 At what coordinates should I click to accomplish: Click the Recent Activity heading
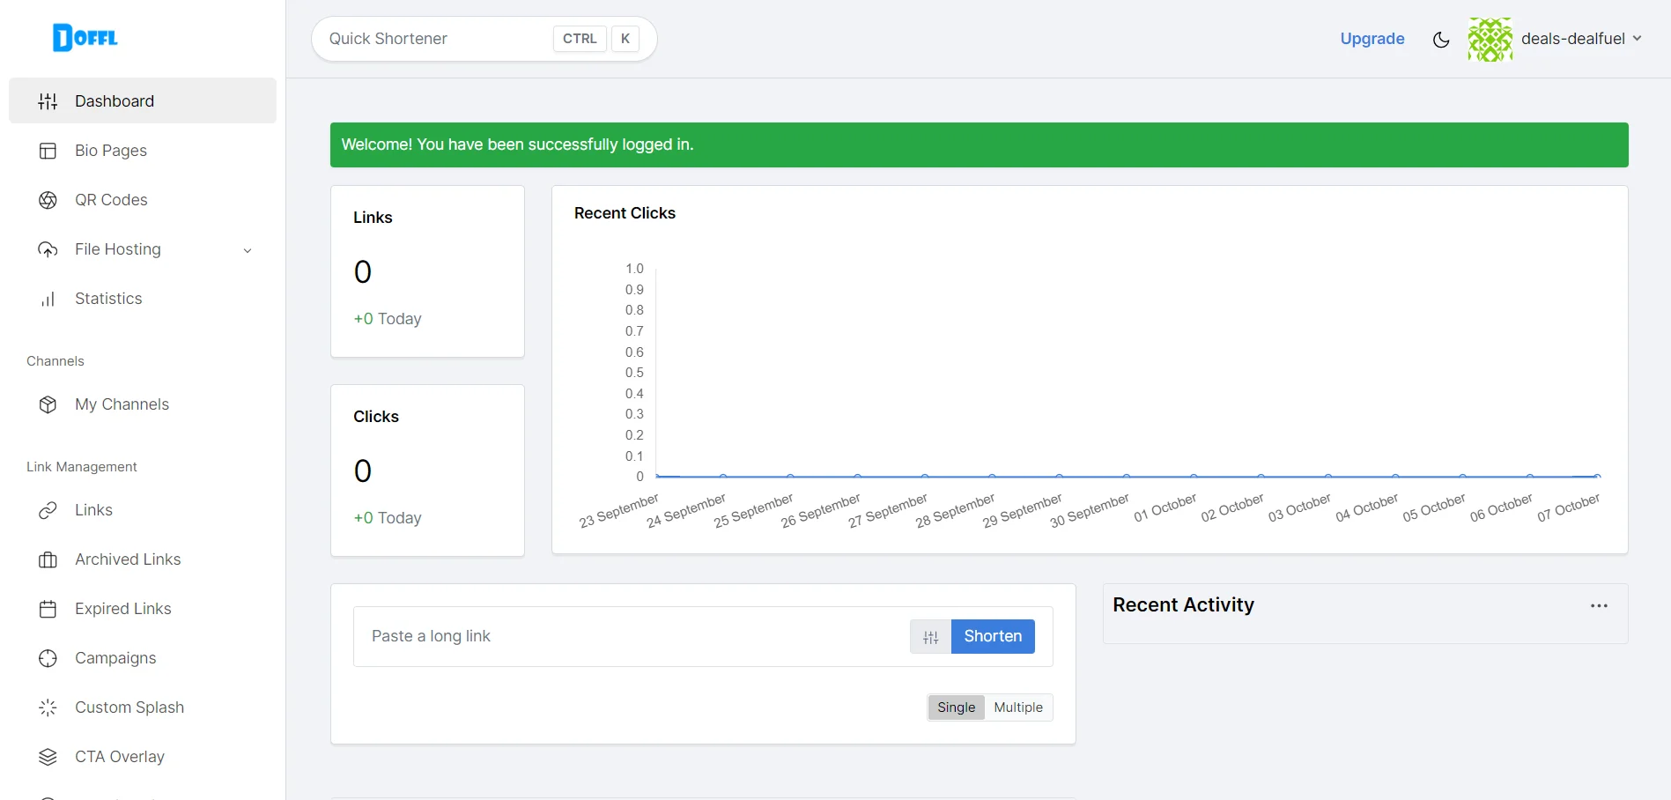point(1183,605)
